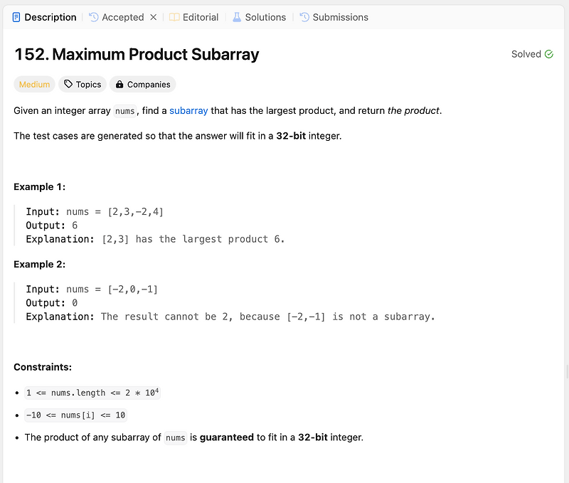569x483 pixels.
Task: Select the Solutions flask icon
Action: point(237,17)
